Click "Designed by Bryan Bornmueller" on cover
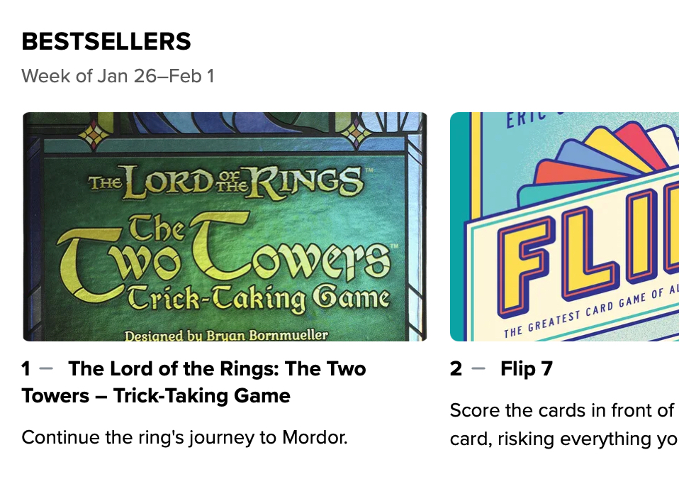The image size is (679, 494). point(225,334)
